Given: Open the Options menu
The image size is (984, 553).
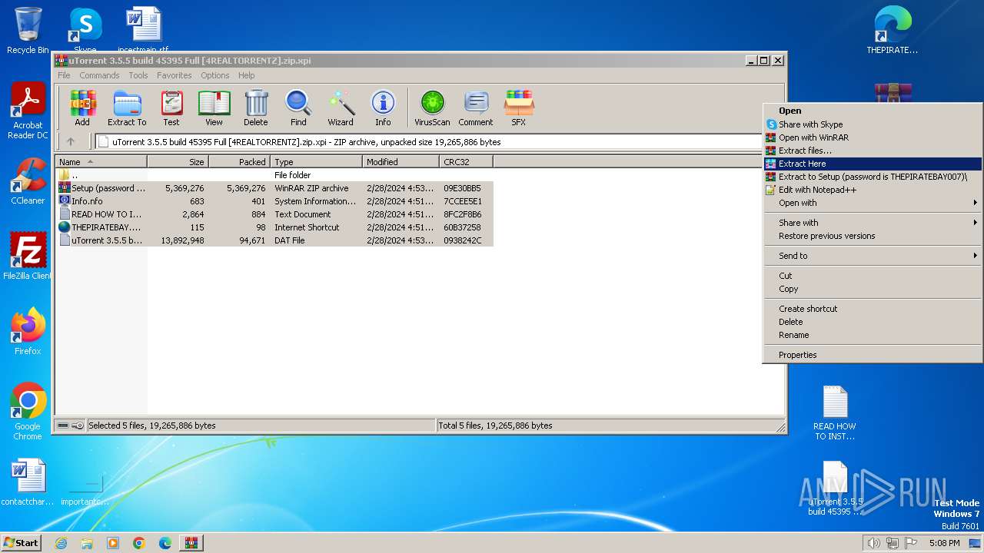Looking at the screenshot, I should 214,75.
